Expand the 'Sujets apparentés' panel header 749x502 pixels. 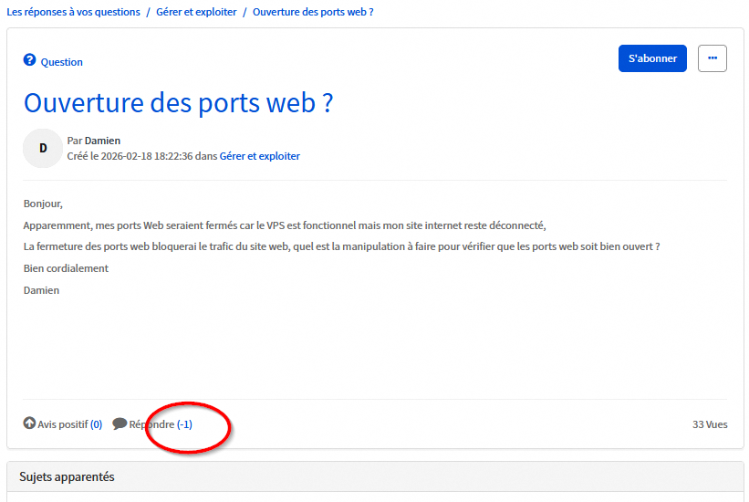pos(67,477)
